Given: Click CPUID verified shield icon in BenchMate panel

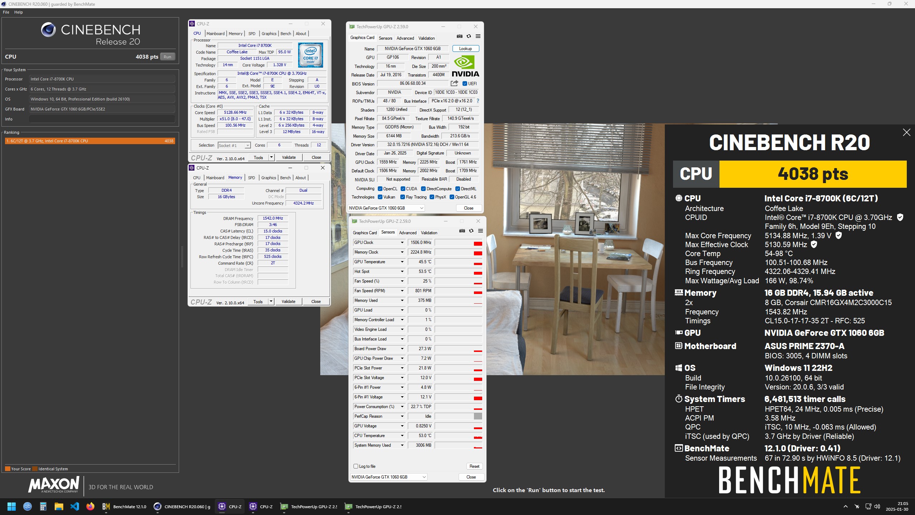Looking at the screenshot, I should [900, 217].
